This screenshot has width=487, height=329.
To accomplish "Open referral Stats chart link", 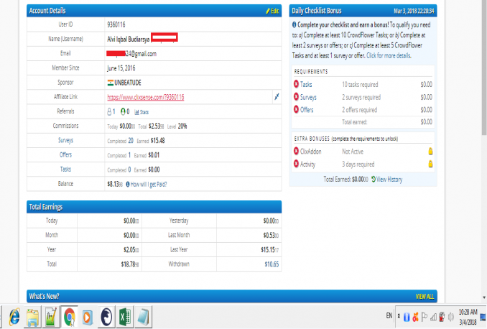I will click(x=142, y=112).
